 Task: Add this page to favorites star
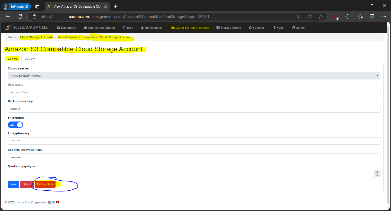(321, 17)
